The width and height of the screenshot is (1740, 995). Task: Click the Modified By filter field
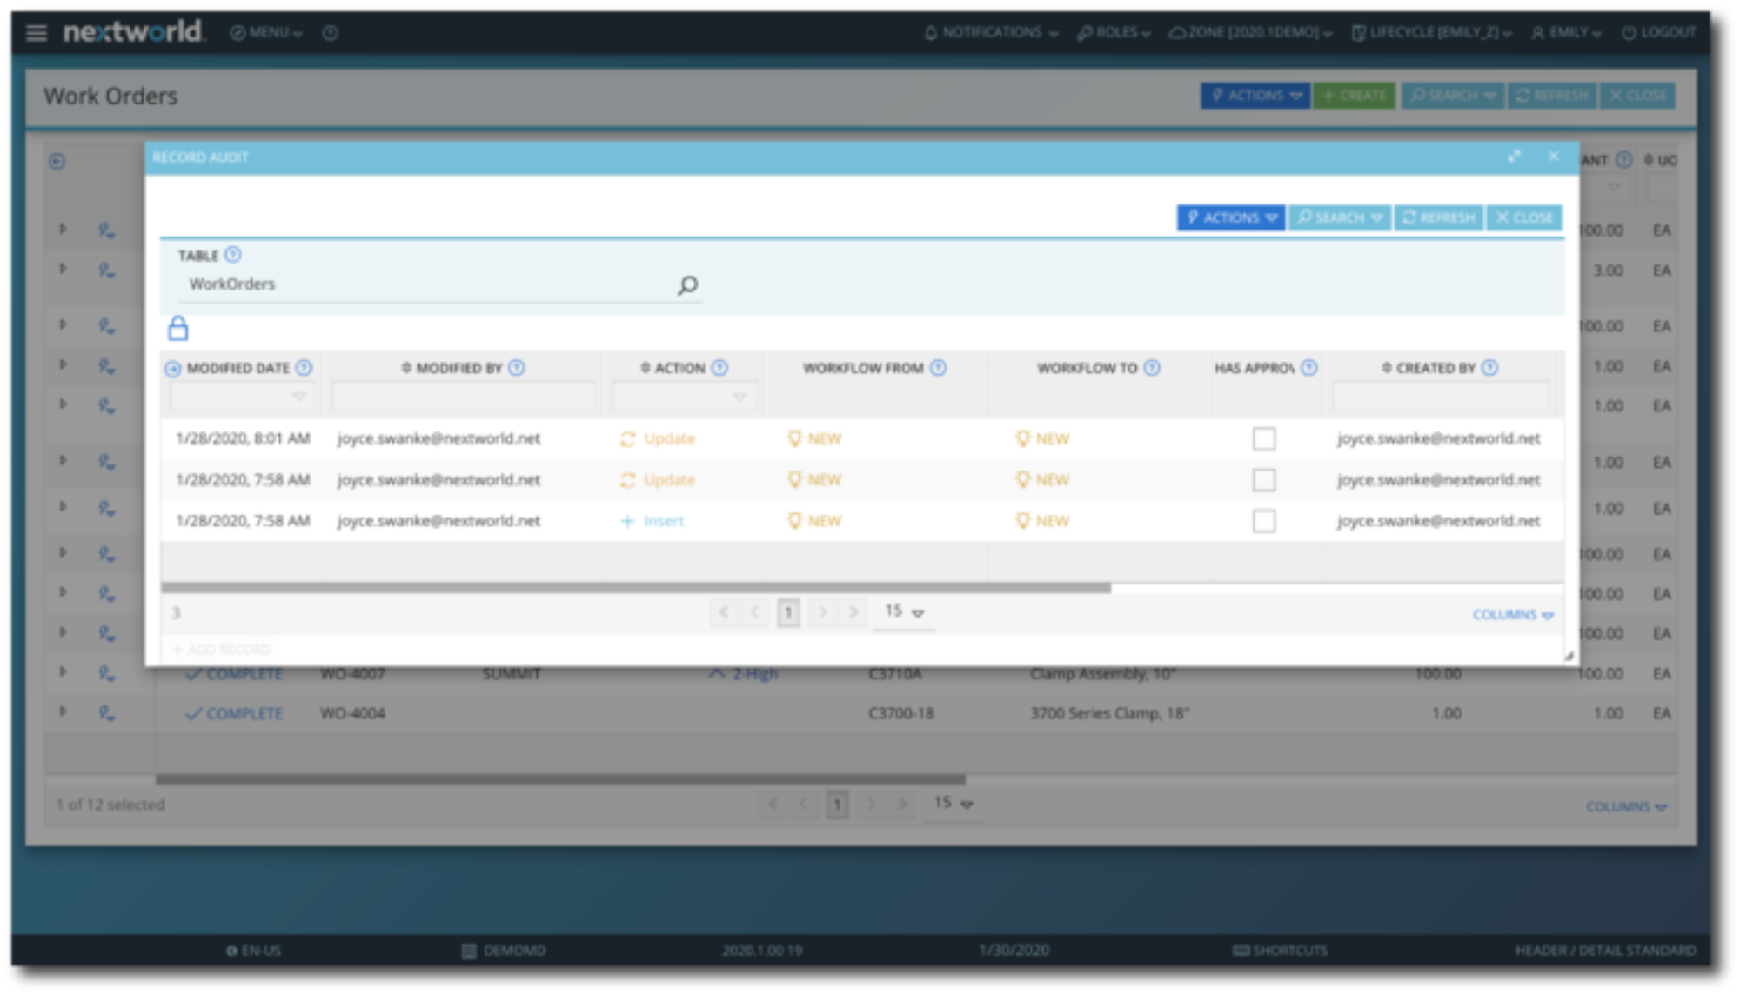tap(464, 397)
